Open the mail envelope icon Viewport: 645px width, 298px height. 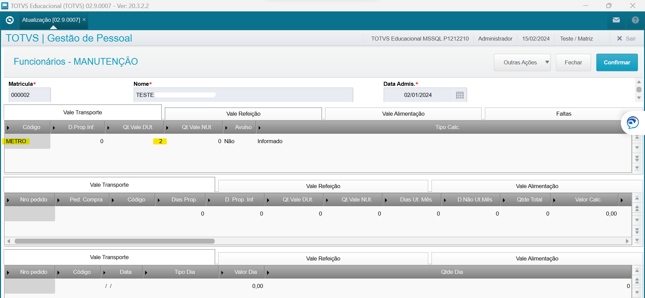[616, 20]
